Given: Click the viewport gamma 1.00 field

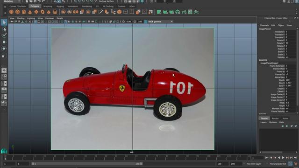Looking at the screenshot, I should pyautogui.click(x=140, y=22).
